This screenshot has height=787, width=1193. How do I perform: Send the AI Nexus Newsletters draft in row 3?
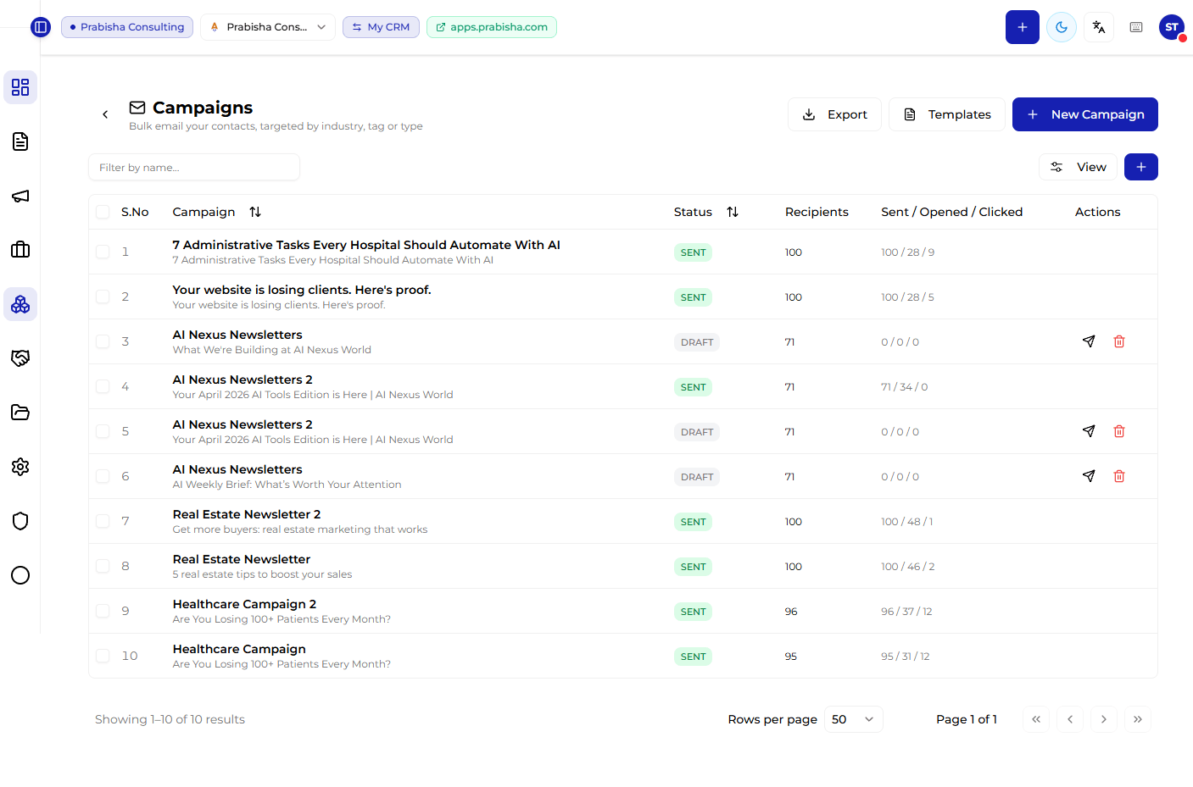pos(1089,341)
